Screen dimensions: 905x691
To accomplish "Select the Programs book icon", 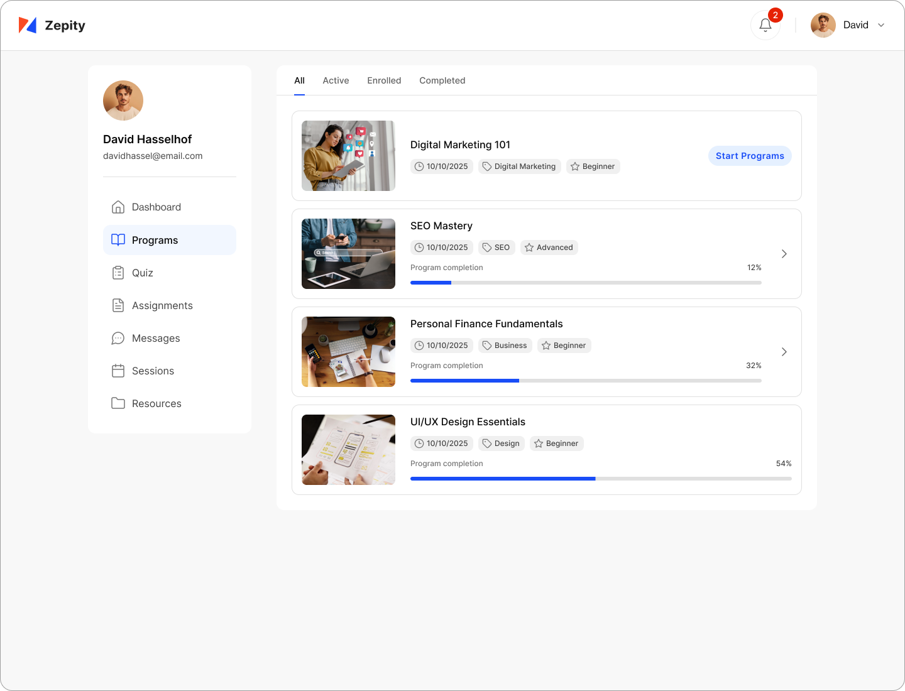I will pyautogui.click(x=118, y=240).
